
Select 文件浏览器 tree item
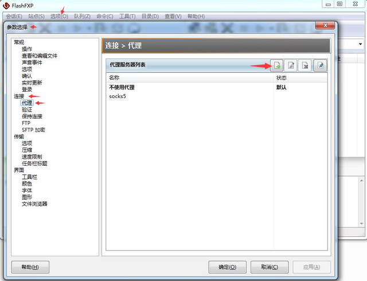(34, 204)
